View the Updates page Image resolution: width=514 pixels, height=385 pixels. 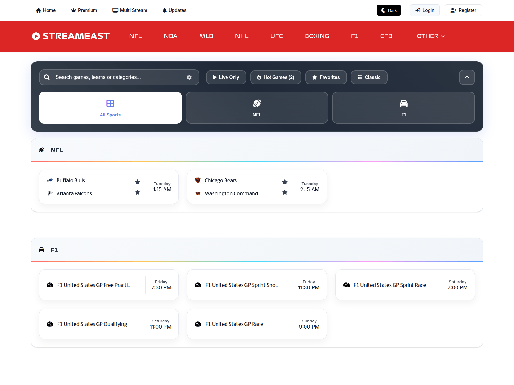pyautogui.click(x=174, y=10)
